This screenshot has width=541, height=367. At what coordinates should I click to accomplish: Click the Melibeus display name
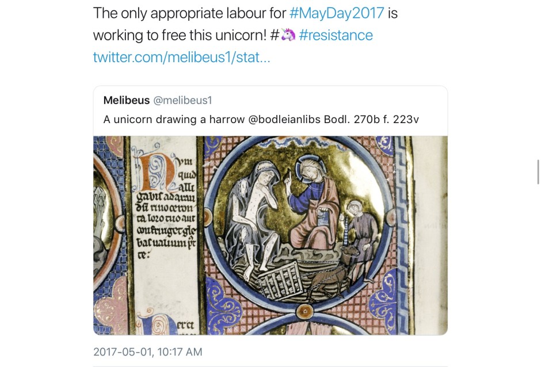[x=126, y=100]
